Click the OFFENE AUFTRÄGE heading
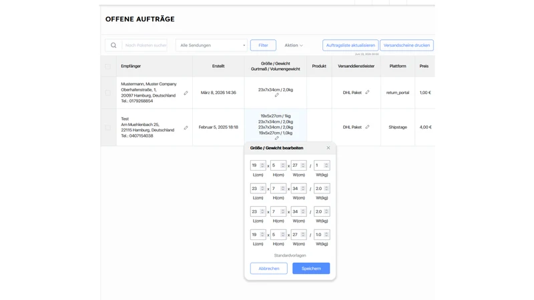Image resolution: width=534 pixels, height=300 pixels. (140, 19)
